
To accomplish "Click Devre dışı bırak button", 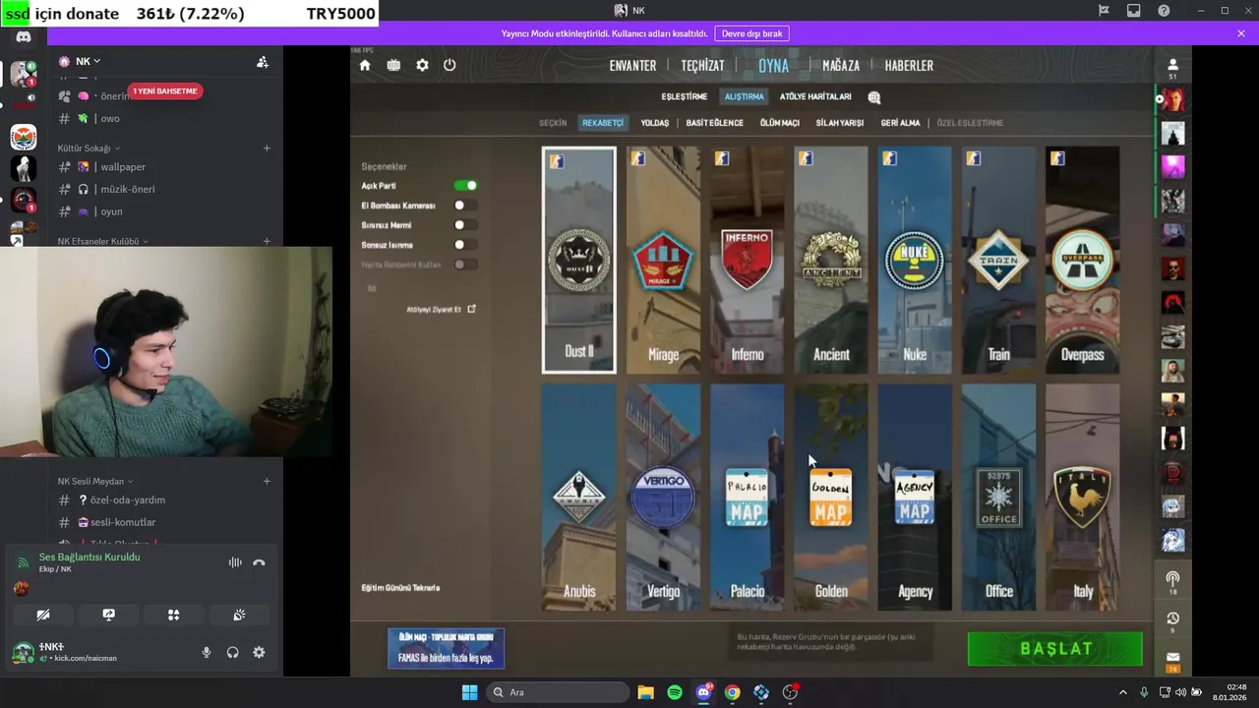I will pyautogui.click(x=751, y=33).
